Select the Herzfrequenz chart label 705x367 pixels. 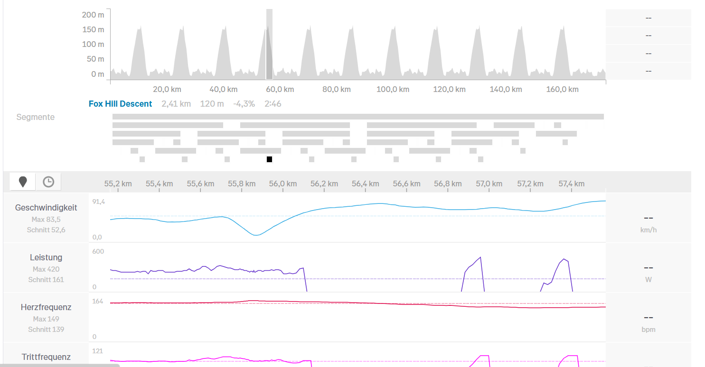pyautogui.click(x=46, y=307)
